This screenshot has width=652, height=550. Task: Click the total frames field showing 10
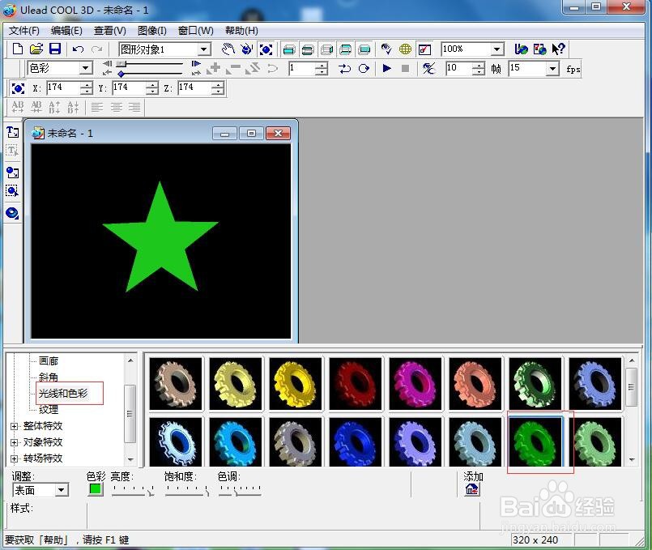point(459,68)
